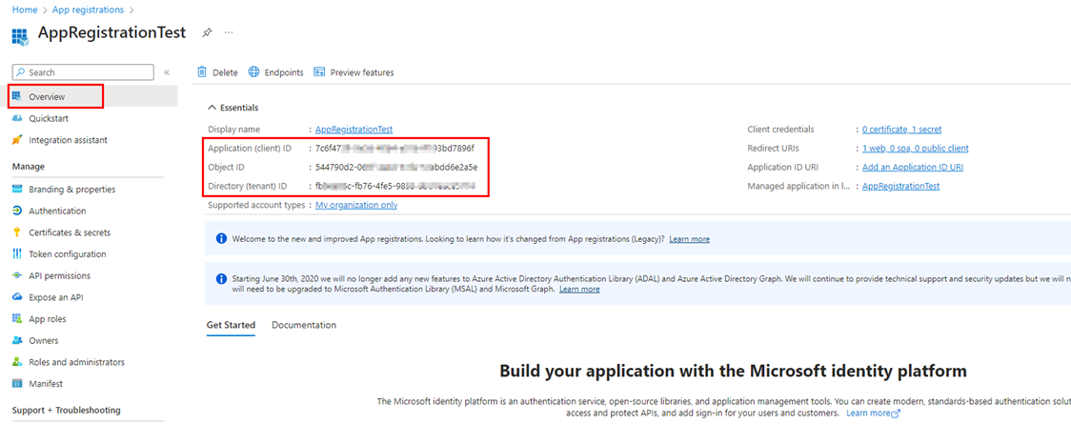Screen dimensions: 1071x424
Task: Click 'Add an Application ID URI' link
Action: coord(912,167)
